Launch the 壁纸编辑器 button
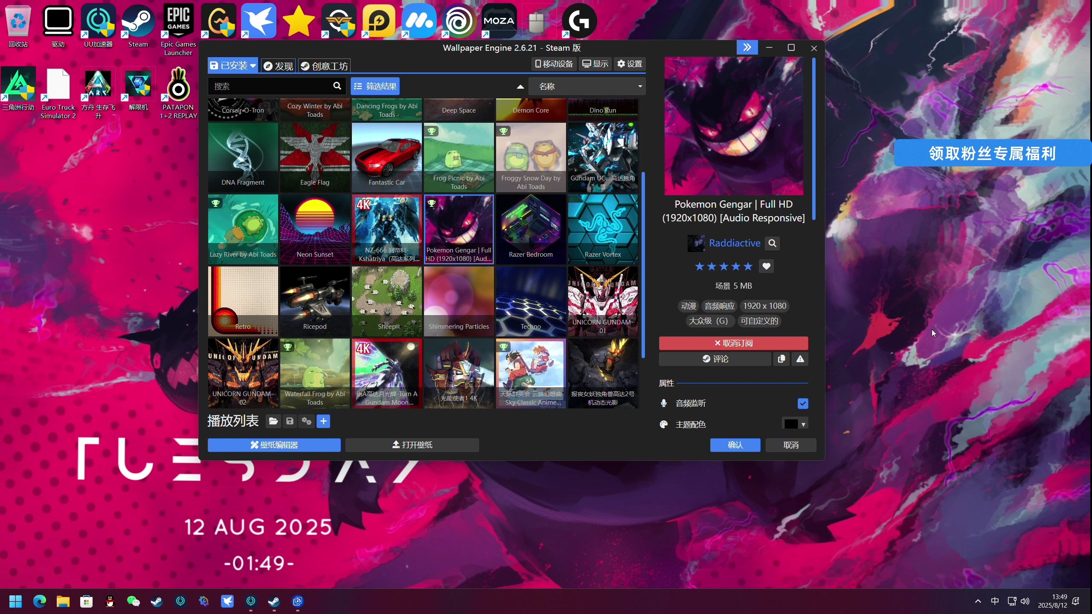1092x614 pixels. pos(274,445)
